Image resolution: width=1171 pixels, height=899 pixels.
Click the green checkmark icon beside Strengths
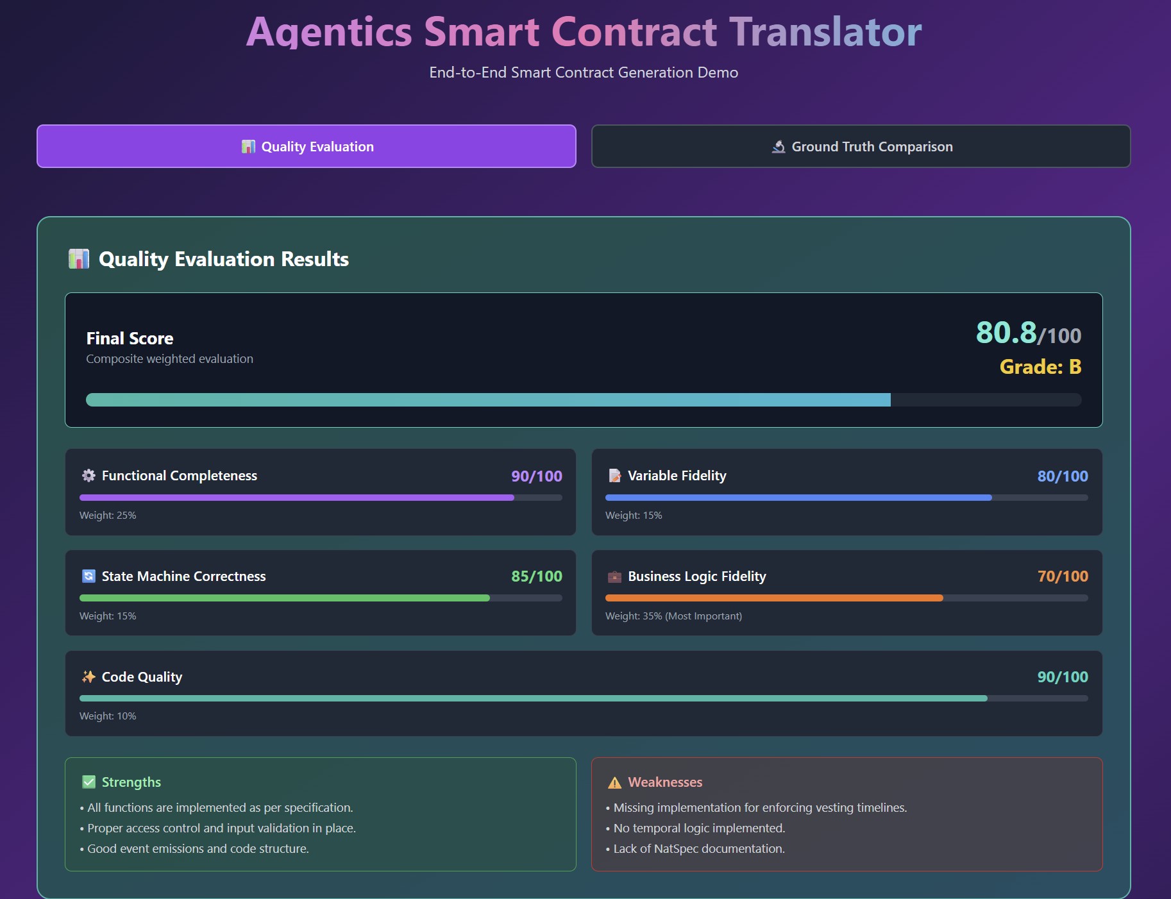coord(88,782)
